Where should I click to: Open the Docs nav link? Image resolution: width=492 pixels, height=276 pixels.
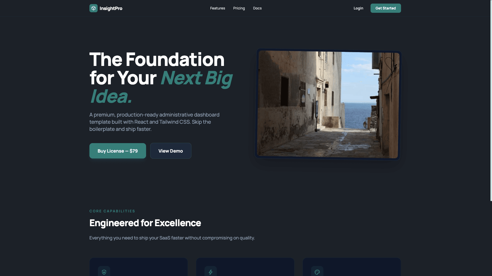coord(257,8)
